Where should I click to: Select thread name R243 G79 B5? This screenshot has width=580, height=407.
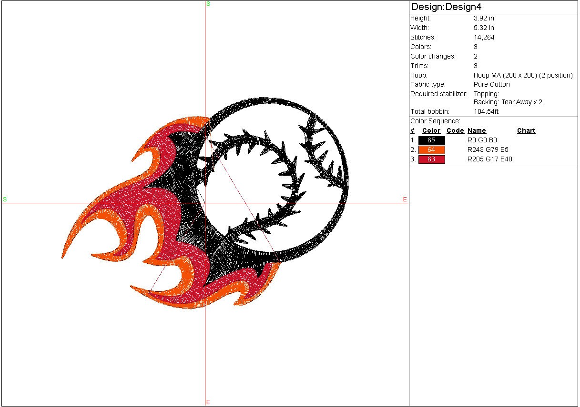pos(488,150)
